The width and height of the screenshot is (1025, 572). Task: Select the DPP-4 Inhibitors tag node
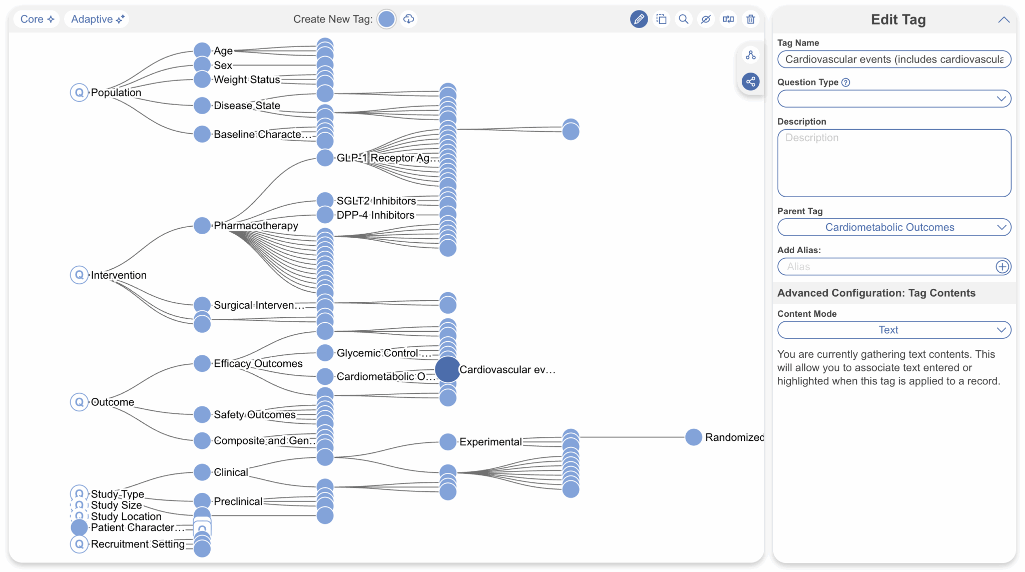click(325, 215)
